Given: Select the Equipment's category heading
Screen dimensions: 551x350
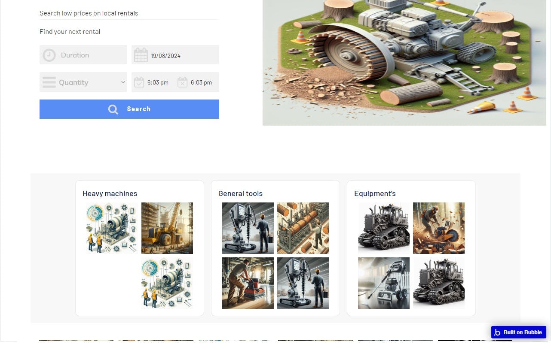Looking at the screenshot, I should (x=375, y=193).
